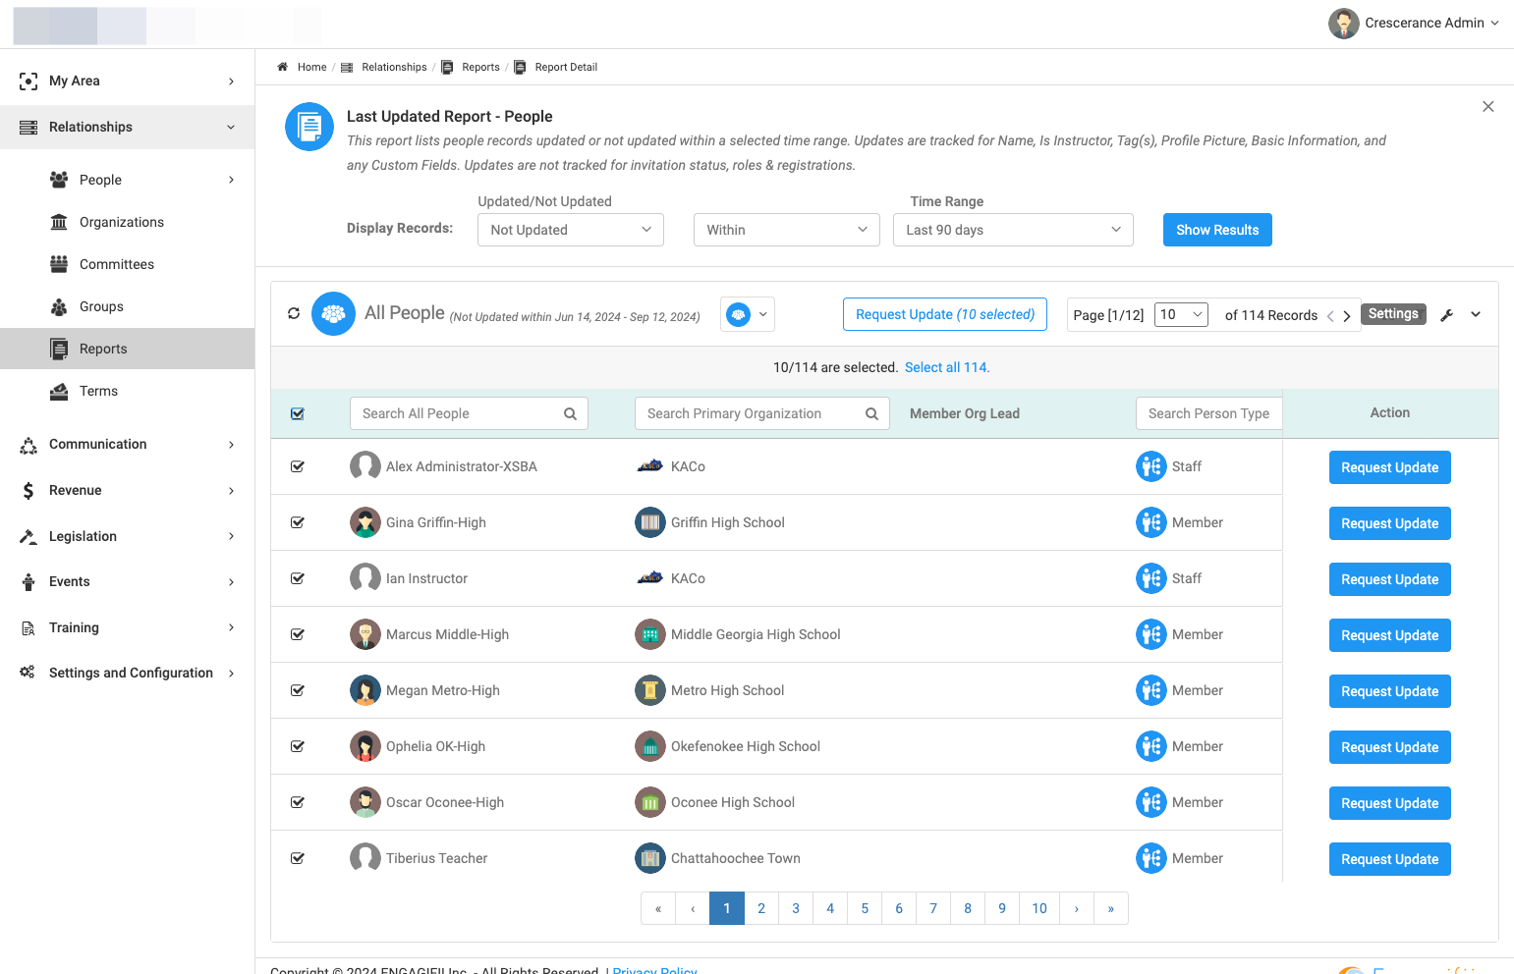Toggle the select-all header checkbox
This screenshot has height=974, width=1514.
[298, 413]
